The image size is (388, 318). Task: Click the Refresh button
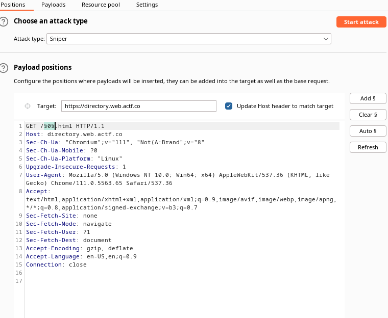(x=368, y=147)
